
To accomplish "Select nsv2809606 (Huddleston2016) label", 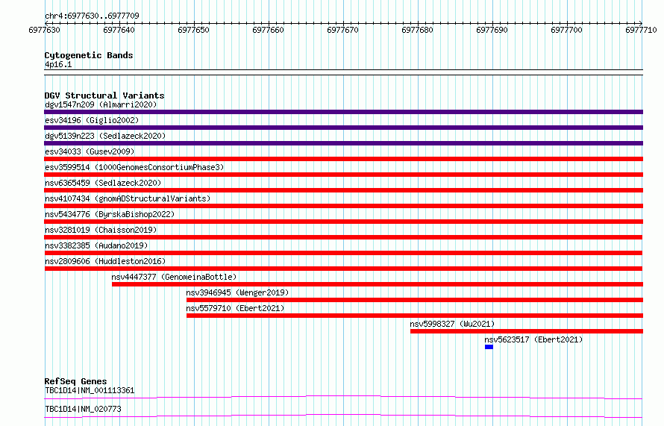I will coord(105,261).
